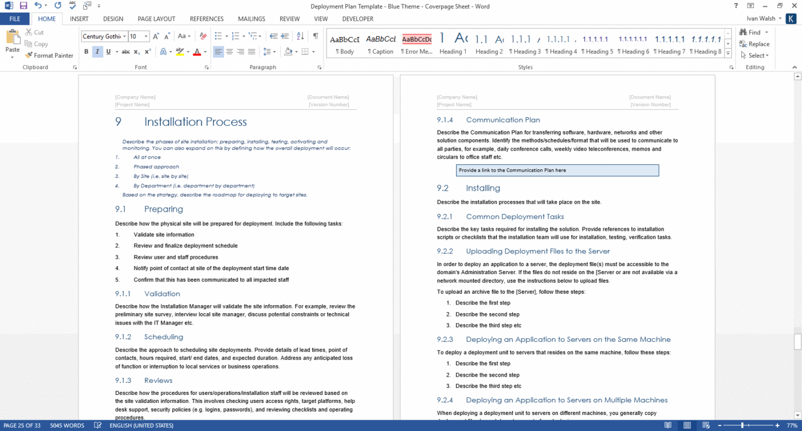The image size is (802, 431).
Task: Apply the Heading 2 style
Action: (489, 43)
